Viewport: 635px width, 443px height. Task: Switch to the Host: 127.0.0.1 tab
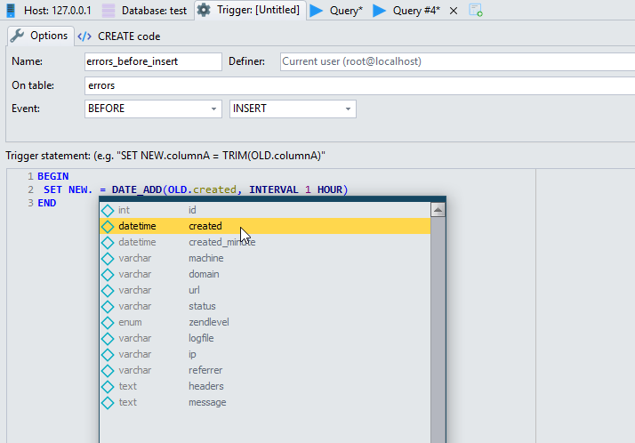point(49,11)
